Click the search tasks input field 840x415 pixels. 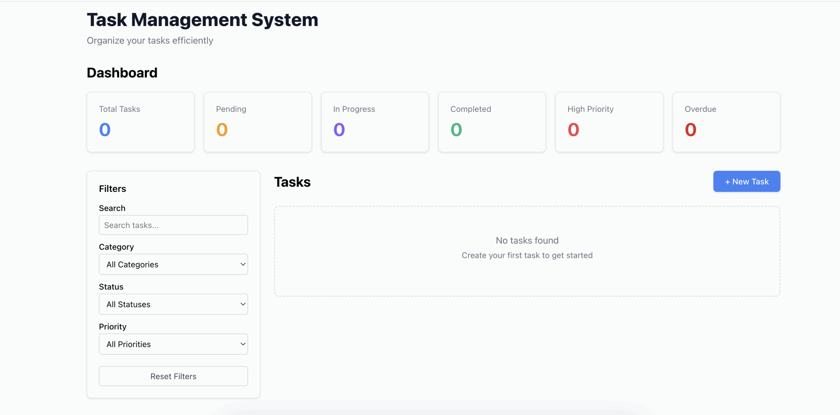(x=173, y=225)
